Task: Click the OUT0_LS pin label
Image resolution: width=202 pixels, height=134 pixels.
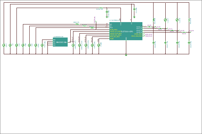Action: coord(139,27)
